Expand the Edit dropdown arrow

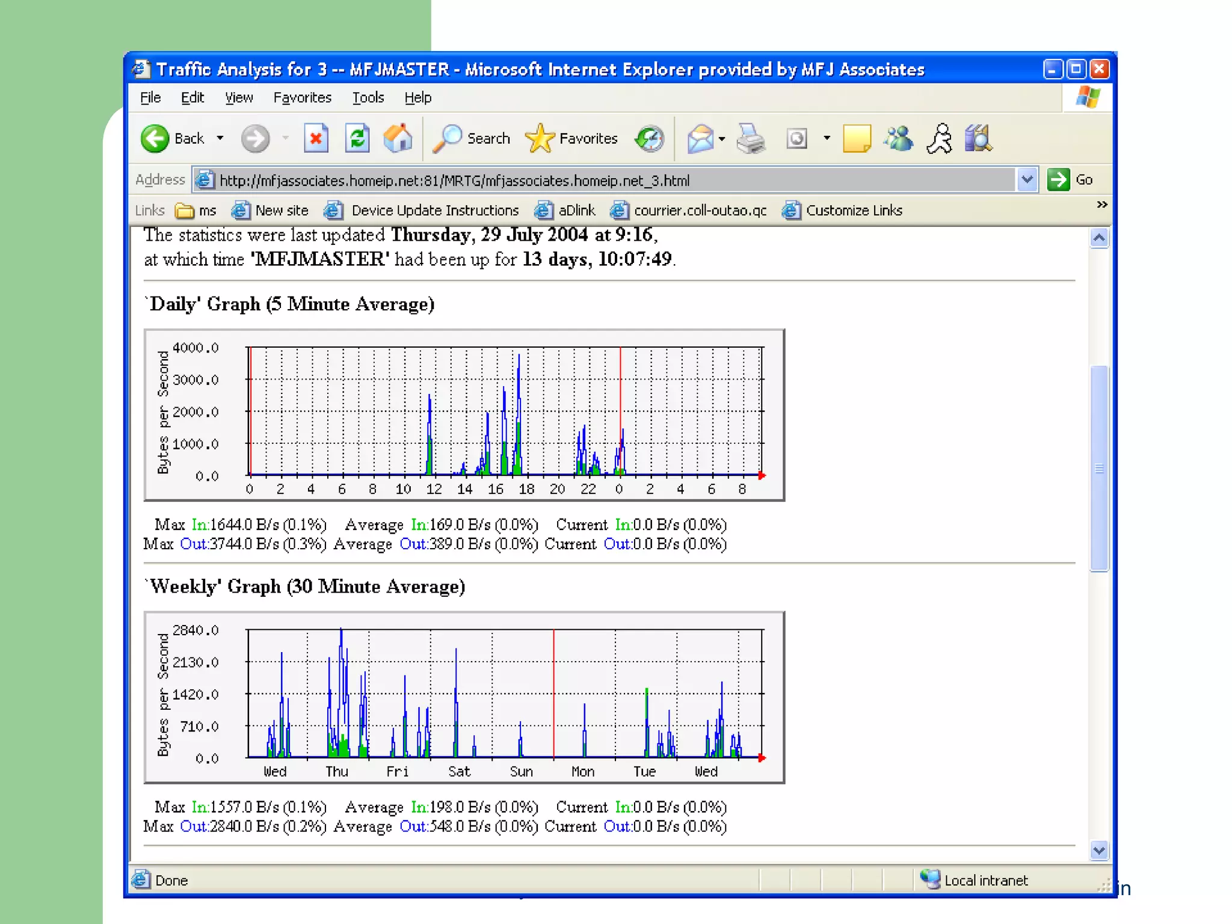[827, 138]
